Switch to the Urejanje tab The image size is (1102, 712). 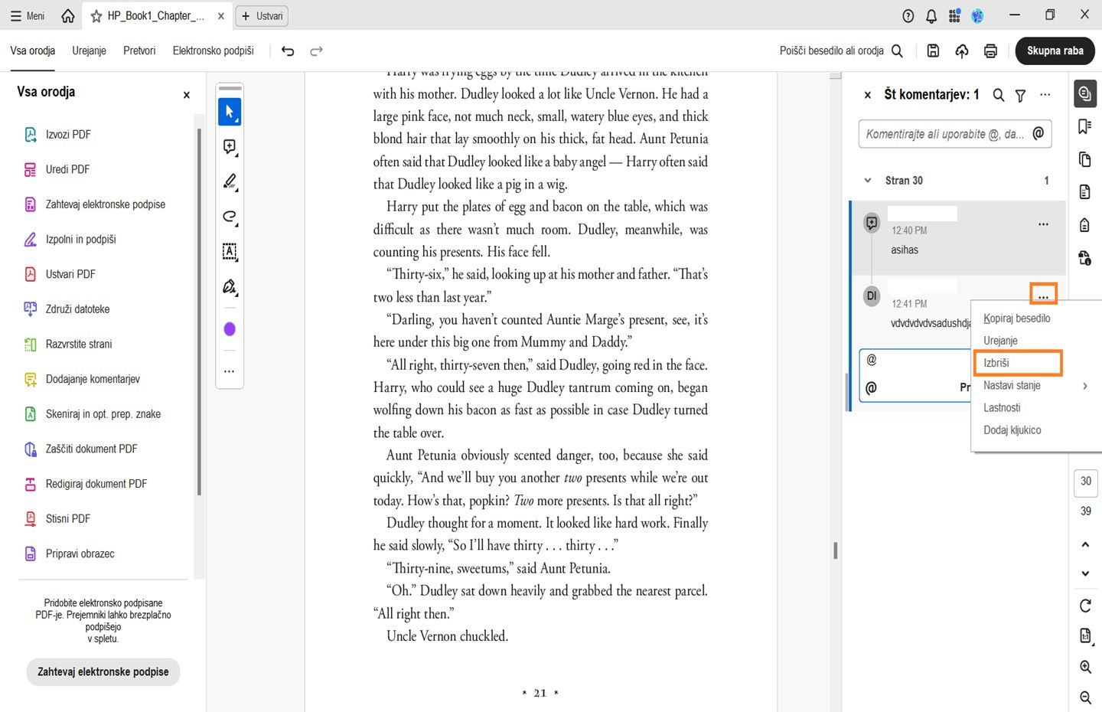(x=90, y=51)
